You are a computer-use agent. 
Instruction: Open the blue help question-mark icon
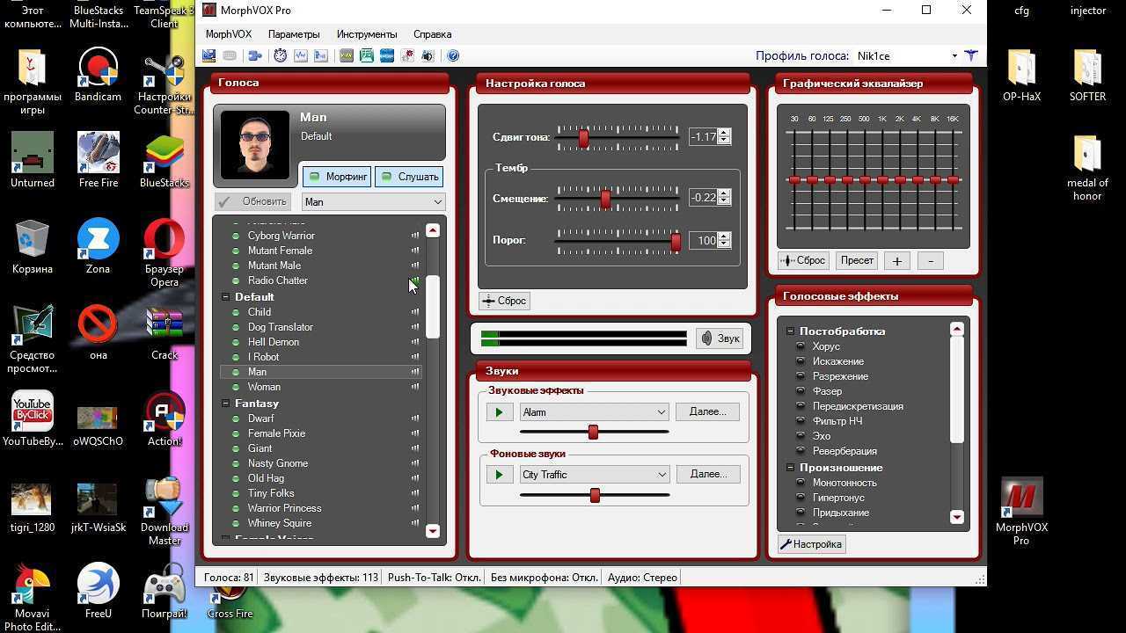(x=453, y=55)
